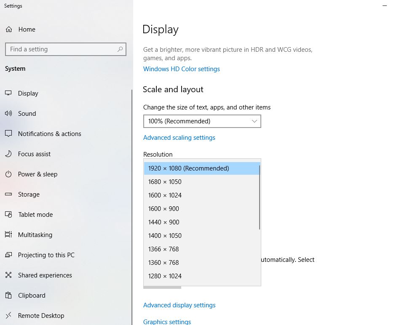Click the Clipboard icon in sidebar
This screenshot has height=325, width=402.
[x=8, y=296]
